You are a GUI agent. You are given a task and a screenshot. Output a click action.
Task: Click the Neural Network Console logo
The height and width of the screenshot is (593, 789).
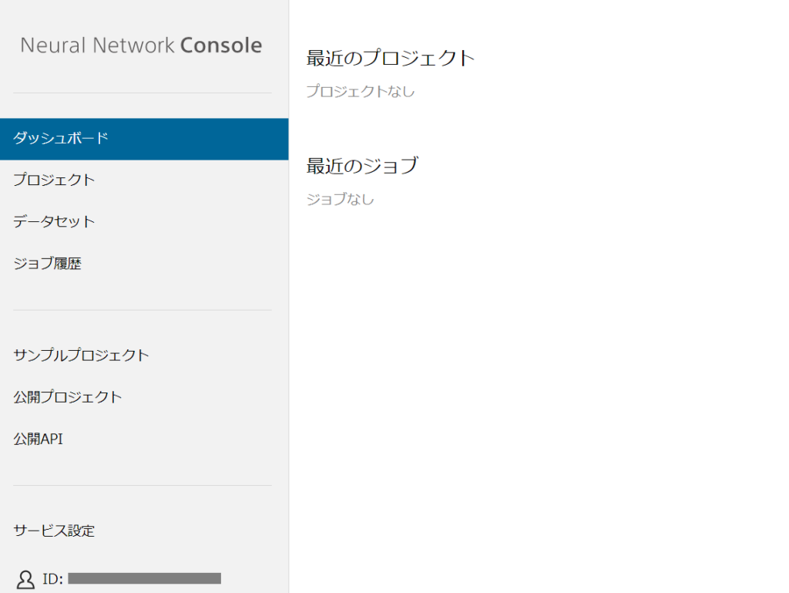pyautogui.click(x=140, y=45)
